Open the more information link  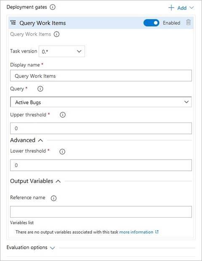click(x=136, y=232)
